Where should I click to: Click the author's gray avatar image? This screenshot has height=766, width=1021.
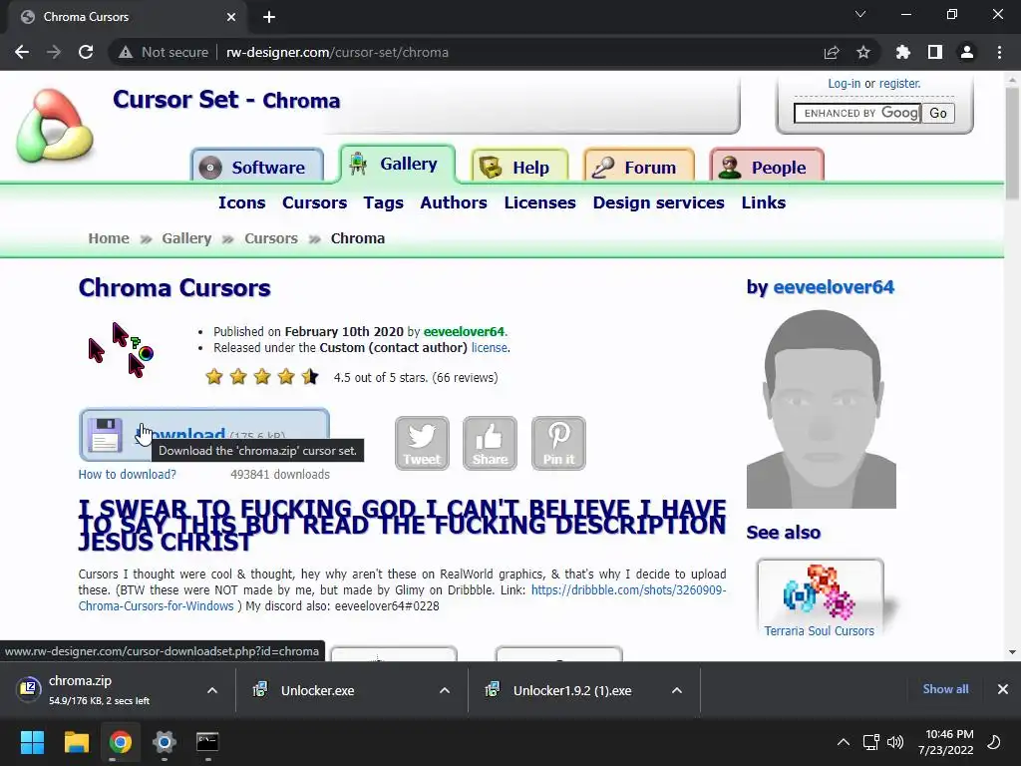coord(822,409)
